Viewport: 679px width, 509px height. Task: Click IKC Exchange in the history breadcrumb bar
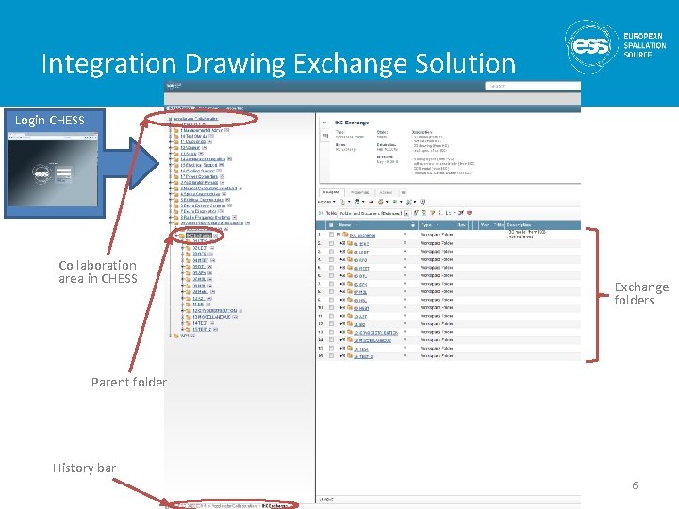click(x=274, y=505)
